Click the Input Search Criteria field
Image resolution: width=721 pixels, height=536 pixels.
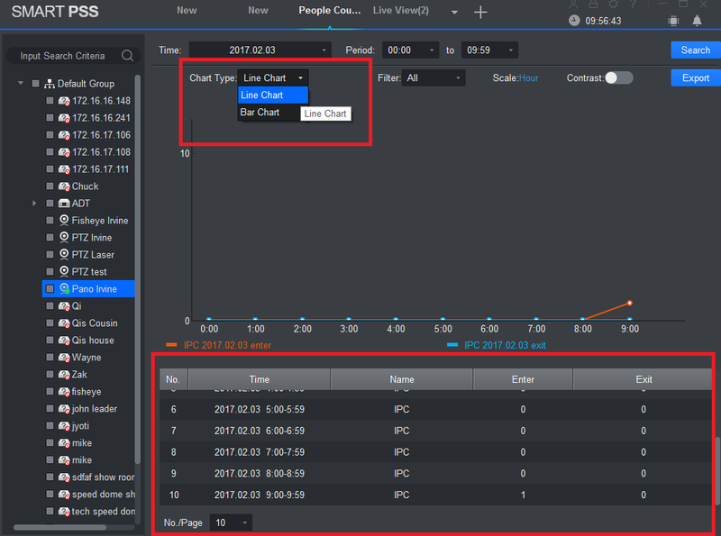click(63, 56)
